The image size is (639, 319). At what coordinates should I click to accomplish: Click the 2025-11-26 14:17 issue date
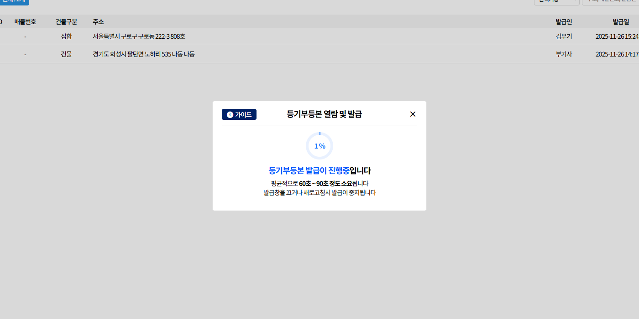(x=617, y=54)
